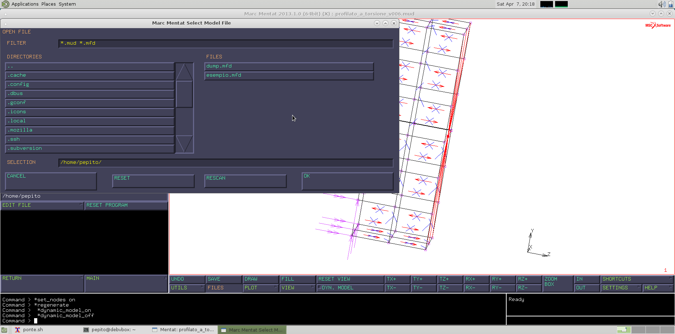
Task: Click RETURN to go back one menu
Action: pos(42,283)
